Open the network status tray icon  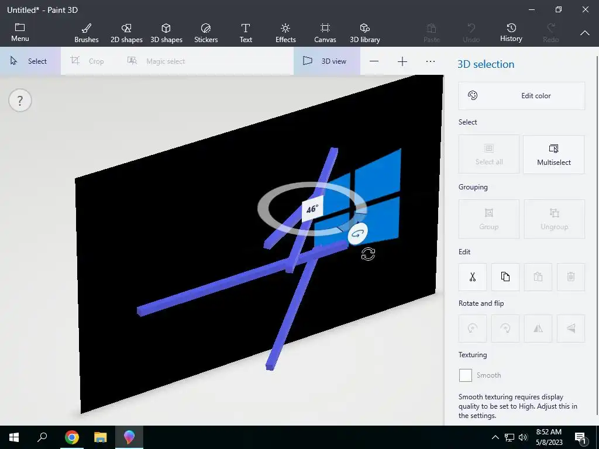pyautogui.click(x=509, y=437)
